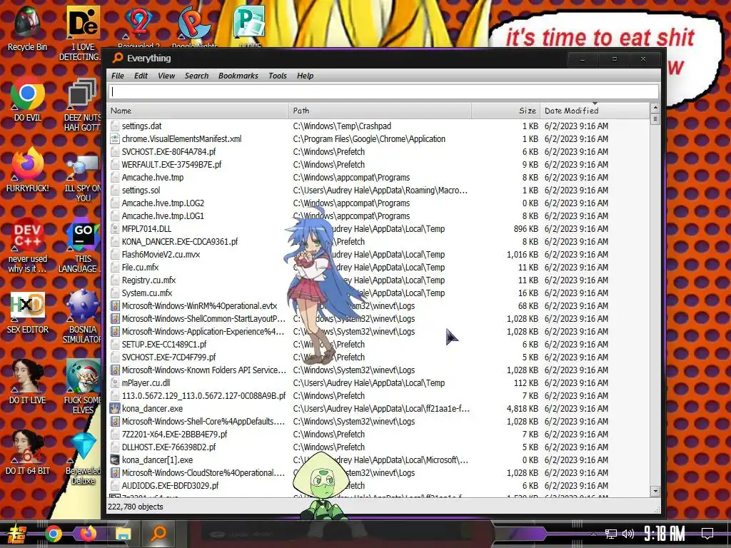
Task: Select KONA_DANCER.EXE-CDCA9361.pf in the list
Action: [x=378, y=242]
